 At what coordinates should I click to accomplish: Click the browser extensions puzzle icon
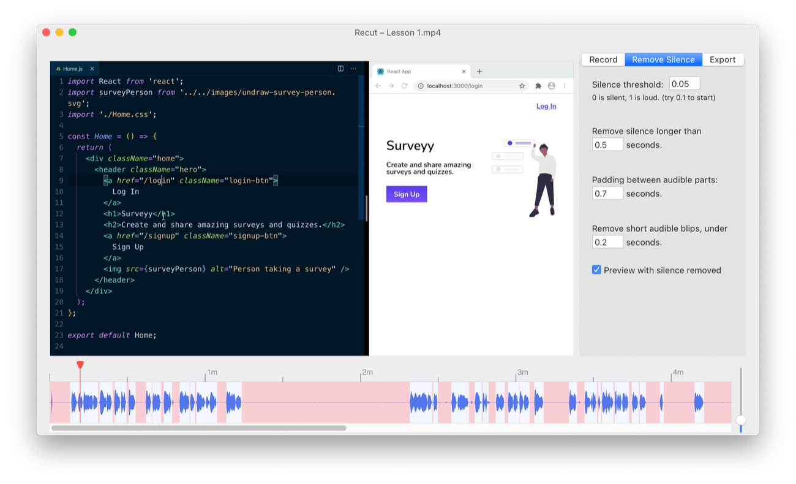tap(538, 86)
